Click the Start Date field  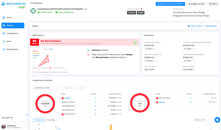[69, 88]
